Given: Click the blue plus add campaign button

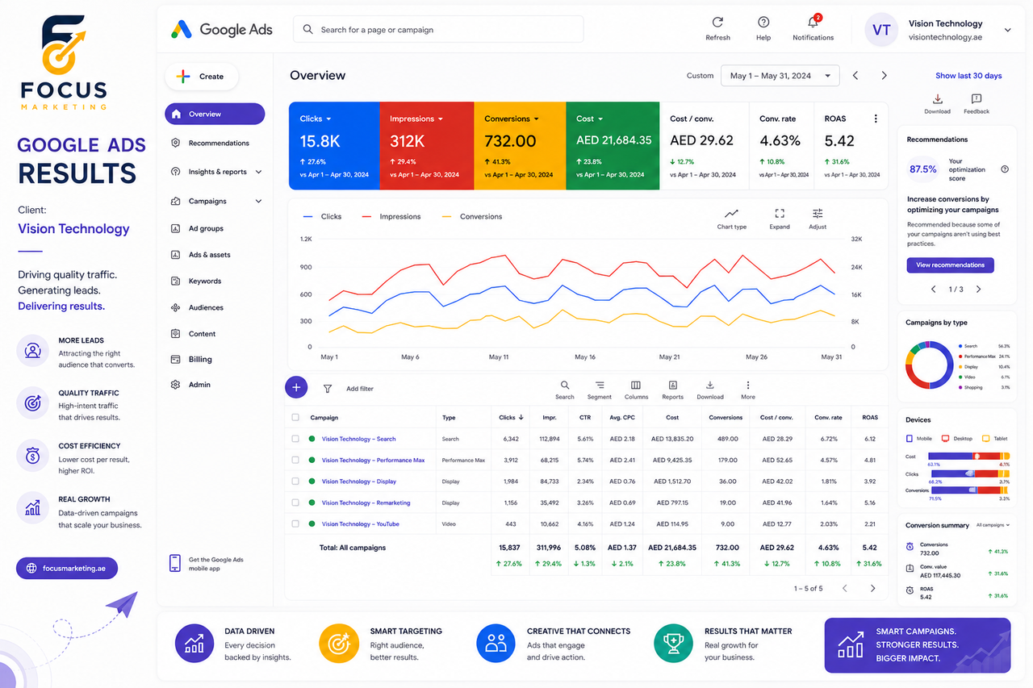Looking at the screenshot, I should click(296, 388).
